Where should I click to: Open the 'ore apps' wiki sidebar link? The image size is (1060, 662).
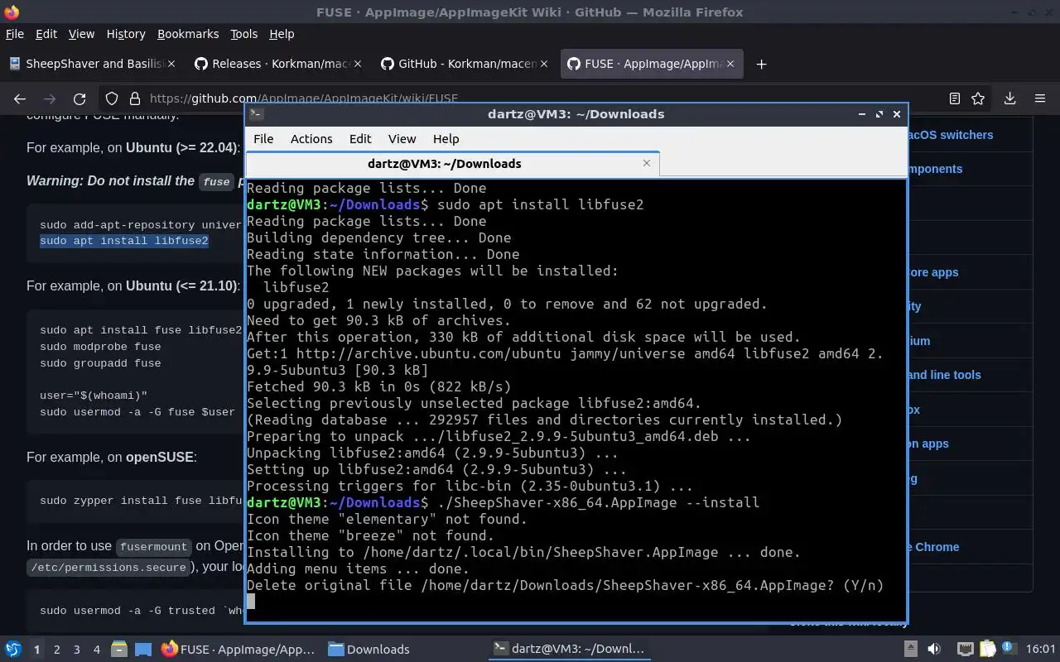coord(933,272)
